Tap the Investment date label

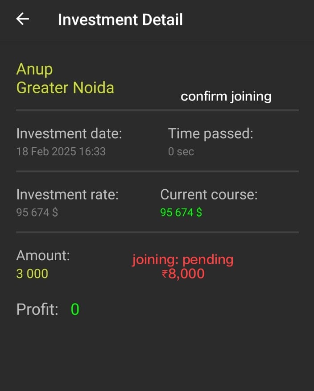pos(69,133)
